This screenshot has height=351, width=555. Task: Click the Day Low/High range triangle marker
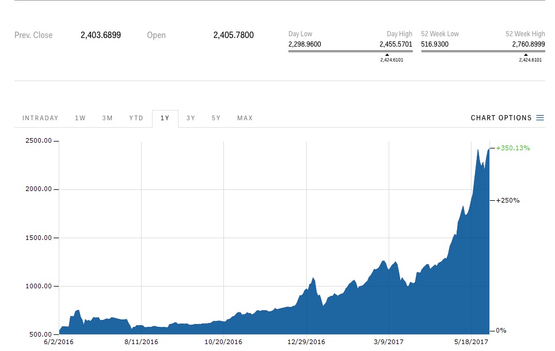click(387, 55)
